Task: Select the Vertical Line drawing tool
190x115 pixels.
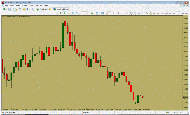Action: [118, 13]
